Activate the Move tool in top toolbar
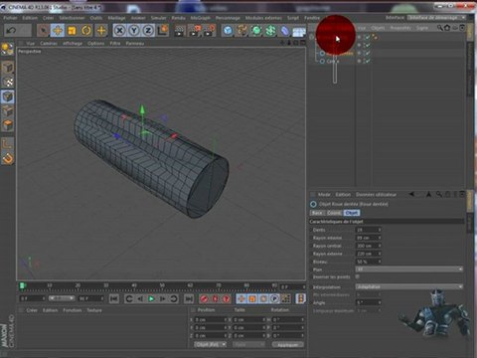The height and width of the screenshot is (358, 477). point(58,31)
